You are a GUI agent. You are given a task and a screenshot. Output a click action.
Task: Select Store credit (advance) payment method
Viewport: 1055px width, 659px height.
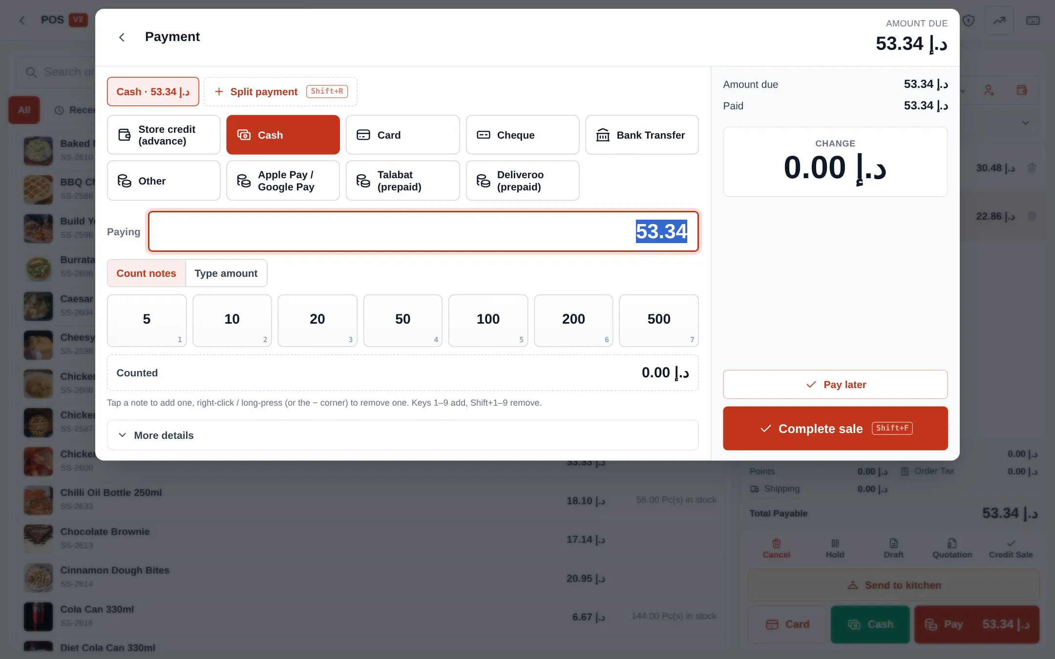(x=164, y=135)
